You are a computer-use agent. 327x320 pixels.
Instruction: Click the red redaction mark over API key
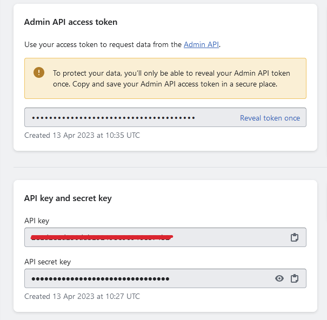point(102,237)
